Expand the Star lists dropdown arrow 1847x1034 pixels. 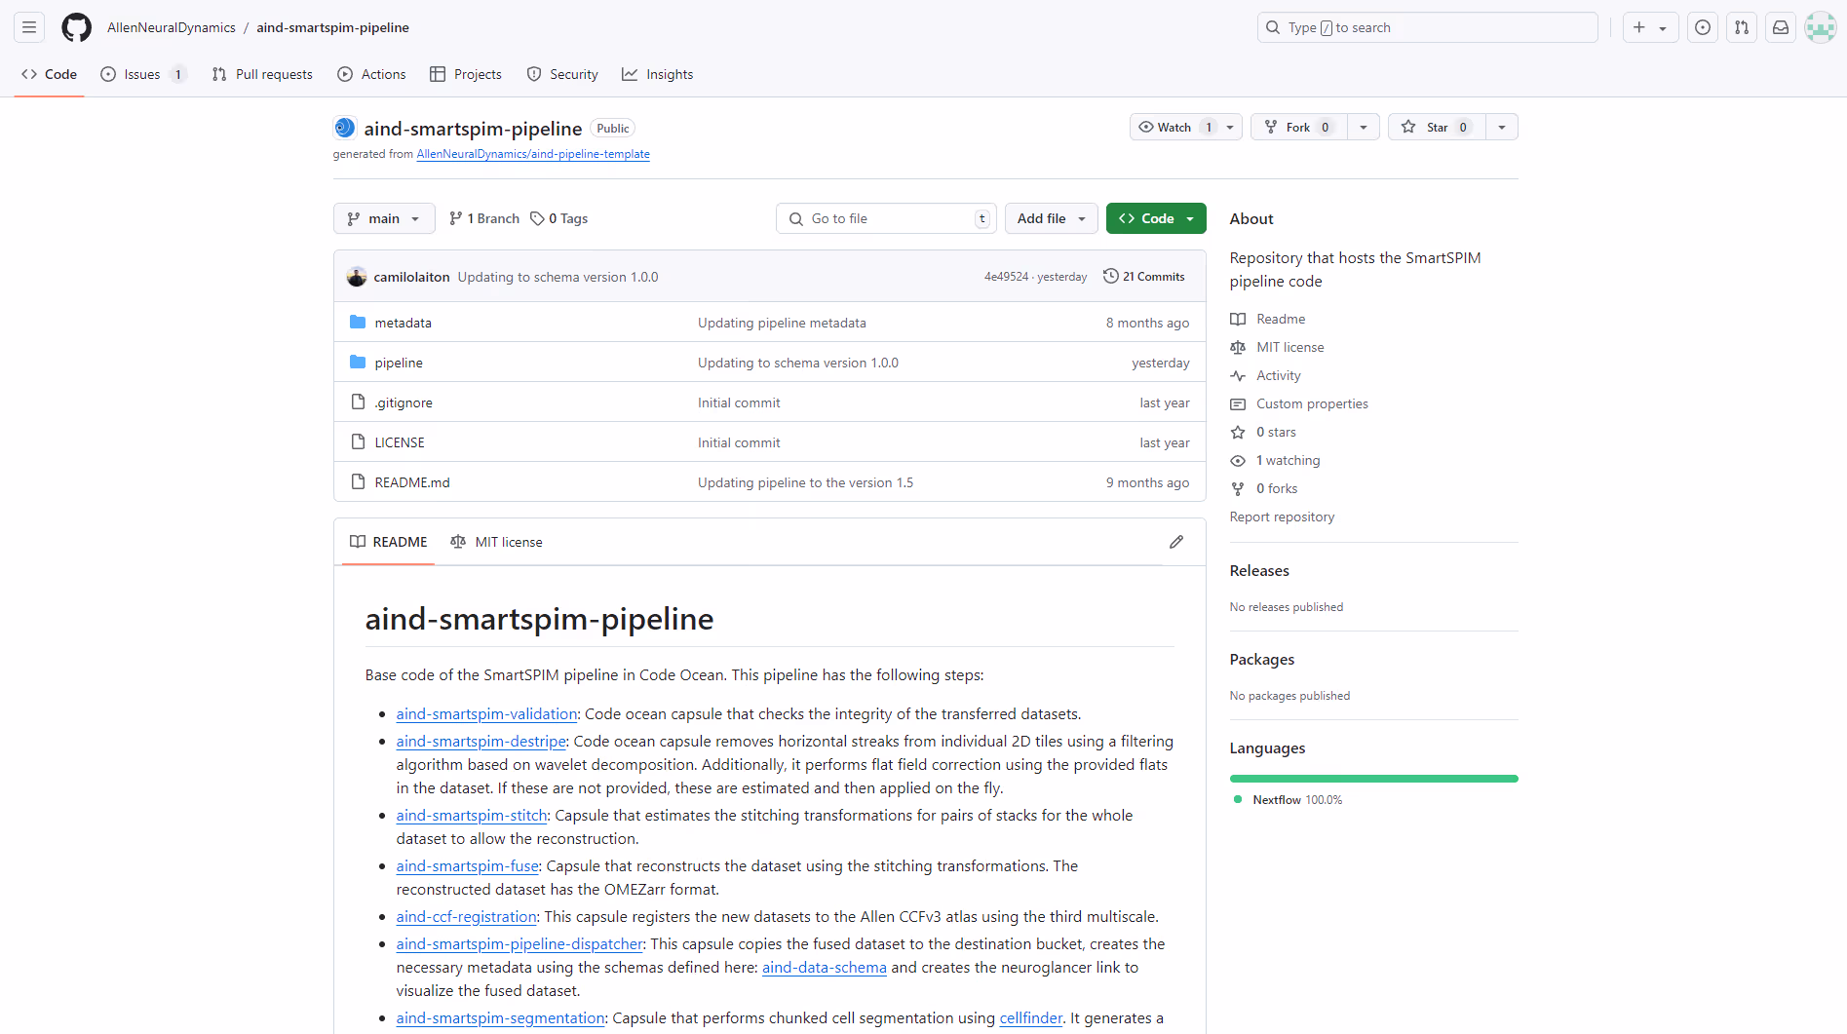point(1502,127)
